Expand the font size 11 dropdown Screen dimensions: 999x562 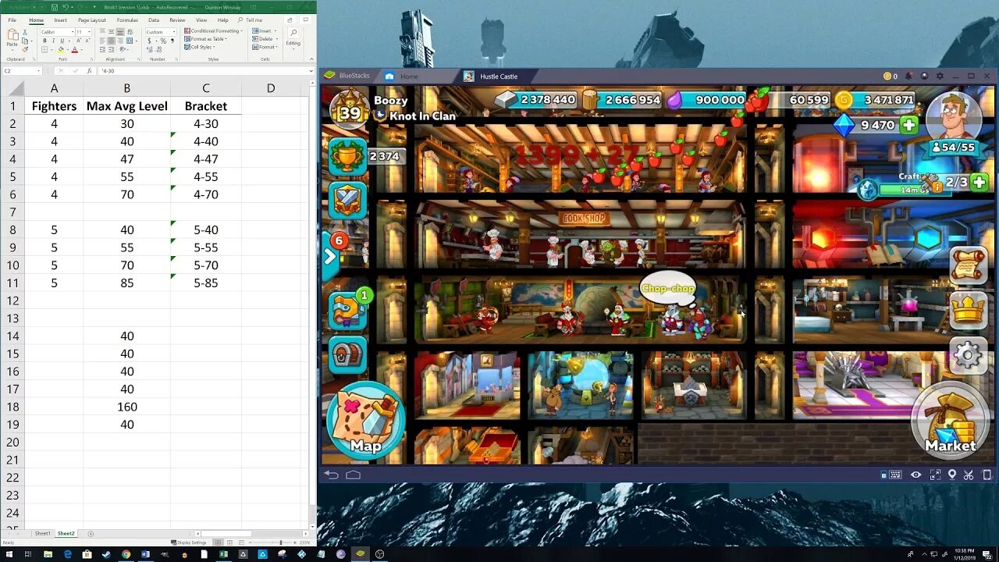click(90, 32)
